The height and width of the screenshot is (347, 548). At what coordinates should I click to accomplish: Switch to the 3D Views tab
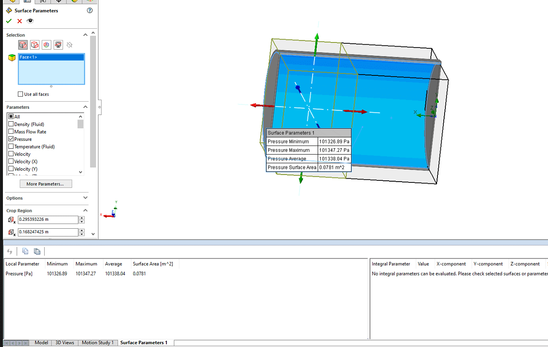[65, 342]
